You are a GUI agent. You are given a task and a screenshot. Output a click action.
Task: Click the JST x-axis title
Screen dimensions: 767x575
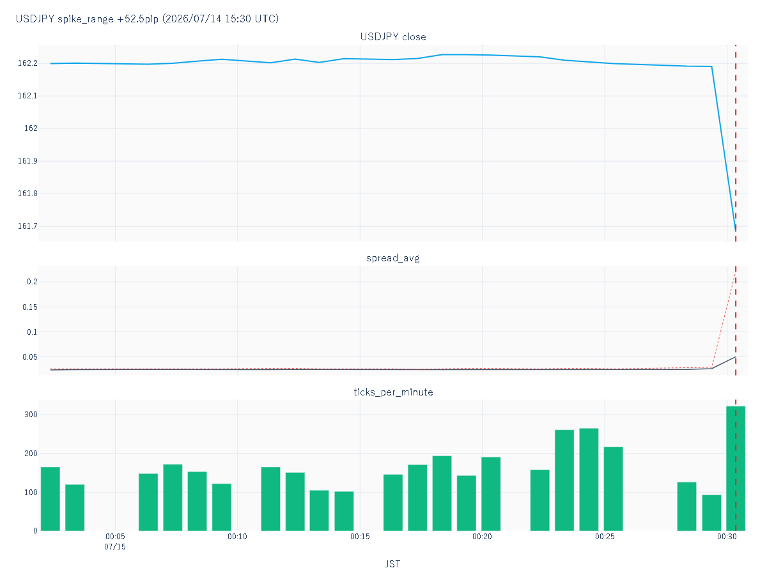coord(392,563)
